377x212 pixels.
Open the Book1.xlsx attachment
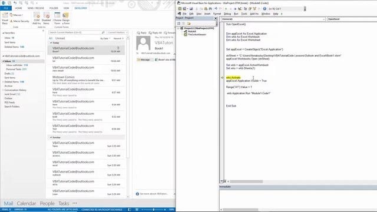tap(166, 59)
